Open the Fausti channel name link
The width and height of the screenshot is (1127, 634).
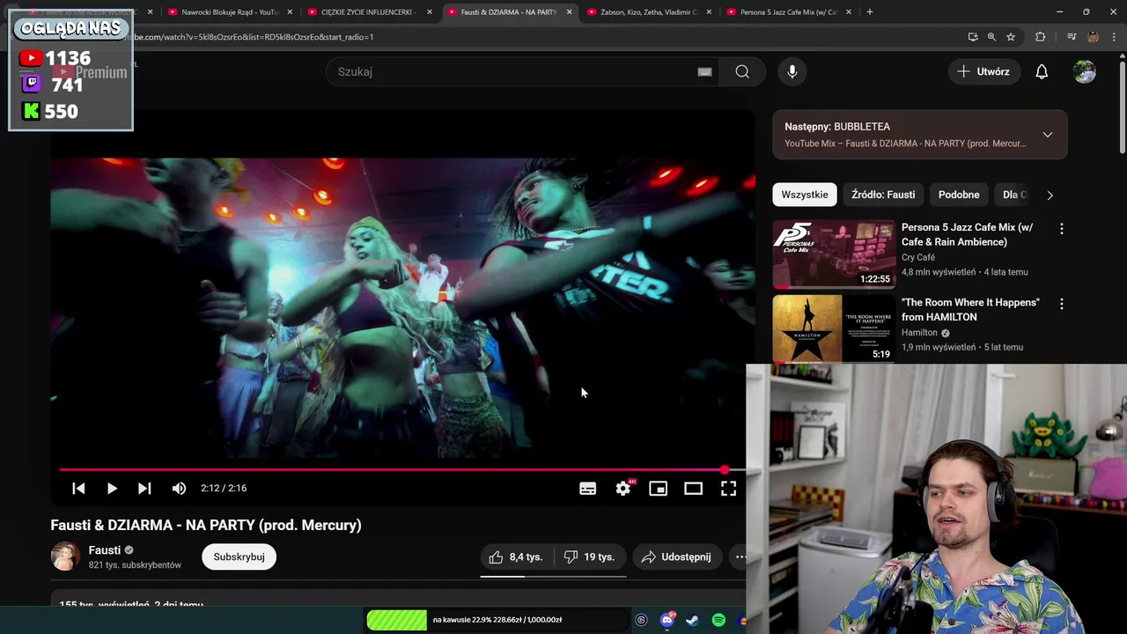pyautogui.click(x=105, y=550)
